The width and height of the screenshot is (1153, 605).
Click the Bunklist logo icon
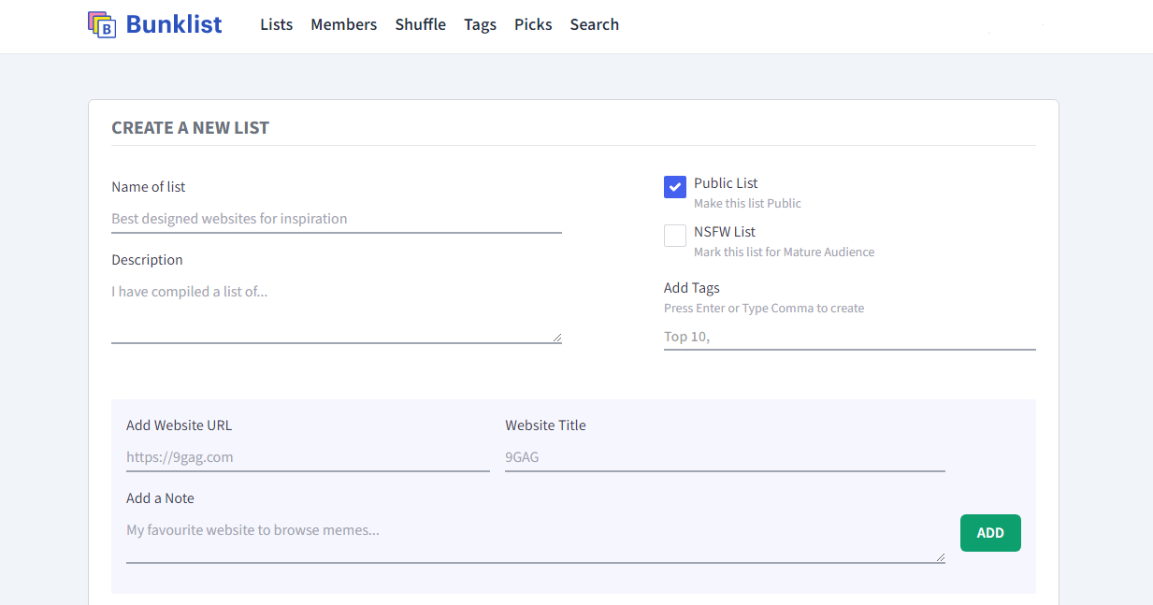pyautogui.click(x=102, y=24)
